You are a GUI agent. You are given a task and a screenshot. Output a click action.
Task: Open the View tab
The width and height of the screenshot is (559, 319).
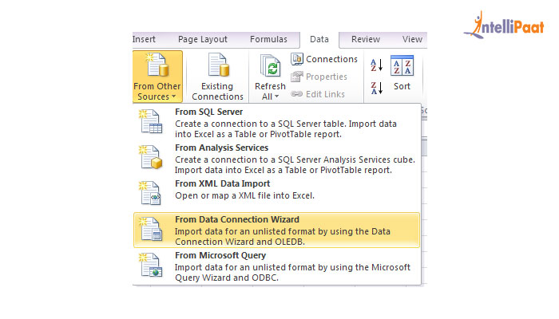coord(412,39)
